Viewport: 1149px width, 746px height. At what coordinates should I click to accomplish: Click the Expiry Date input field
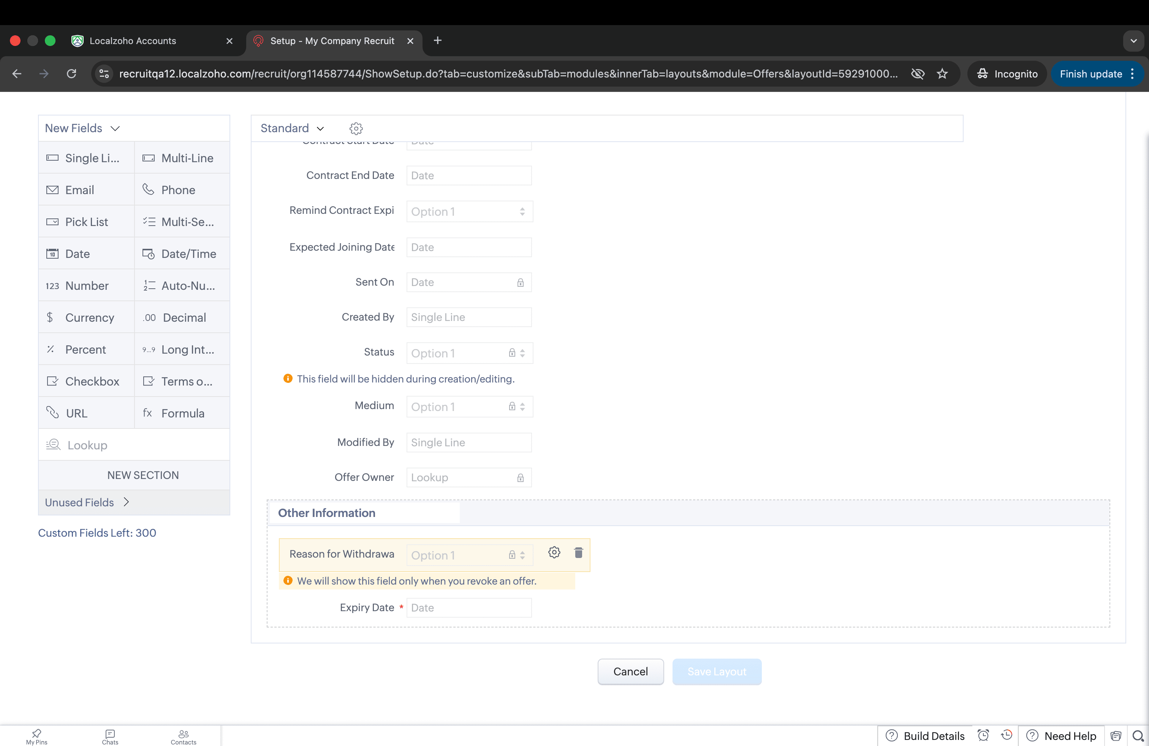coord(468,608)
